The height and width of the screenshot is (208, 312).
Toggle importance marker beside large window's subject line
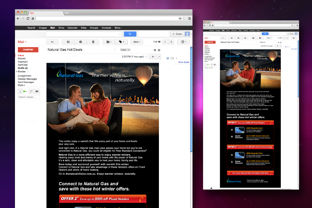(115, 50)
